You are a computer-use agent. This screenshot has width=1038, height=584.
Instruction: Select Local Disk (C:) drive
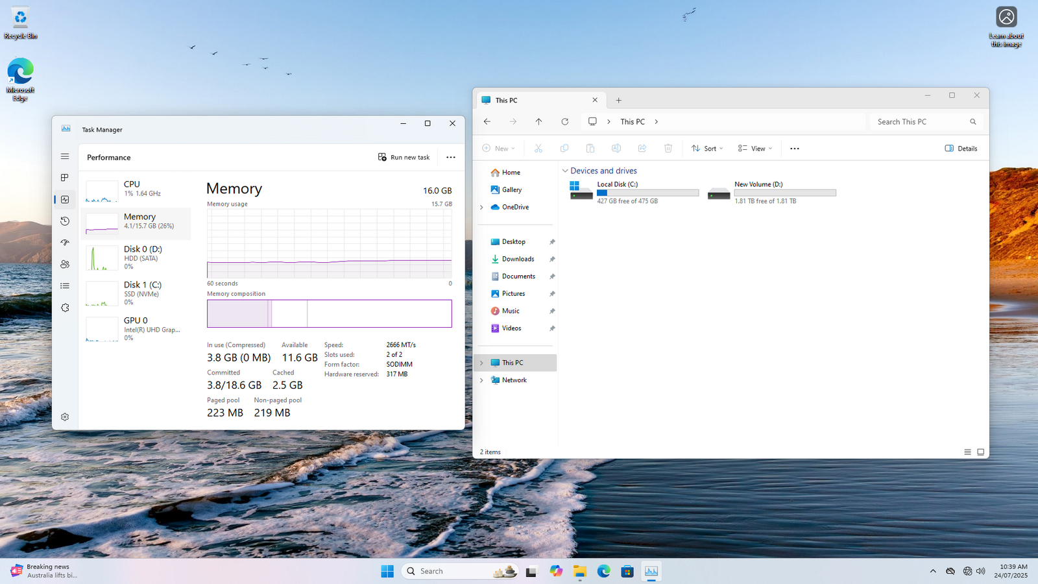pos(634,193)
